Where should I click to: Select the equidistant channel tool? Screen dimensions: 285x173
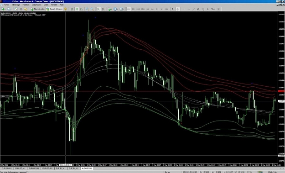(198, 9)
